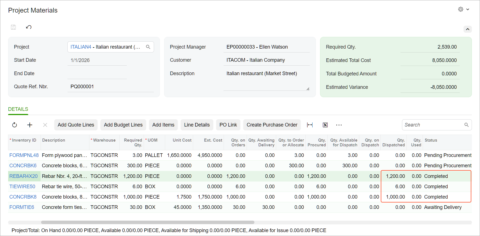This screenshot has width=480, height=236.
Task: Click the Undo arrow icon
Action: click(29, 27)
